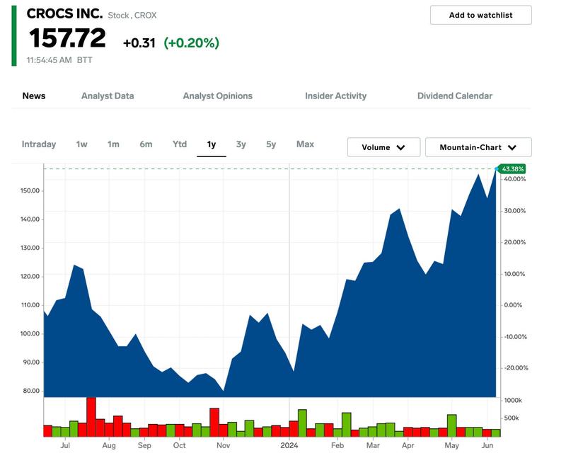Open the Mountain-Chart type dropdown
566x458 pixels.
tap(478, 147)
